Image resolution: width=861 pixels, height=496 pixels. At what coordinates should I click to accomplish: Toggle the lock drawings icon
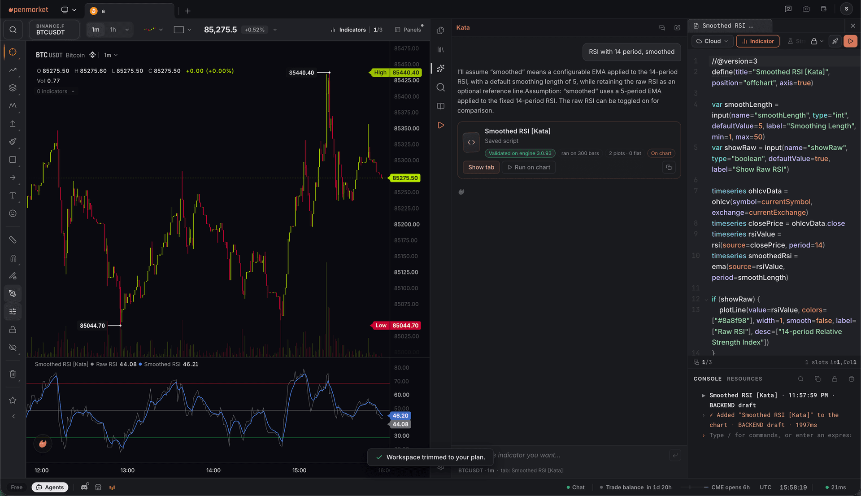coord(13,330)
